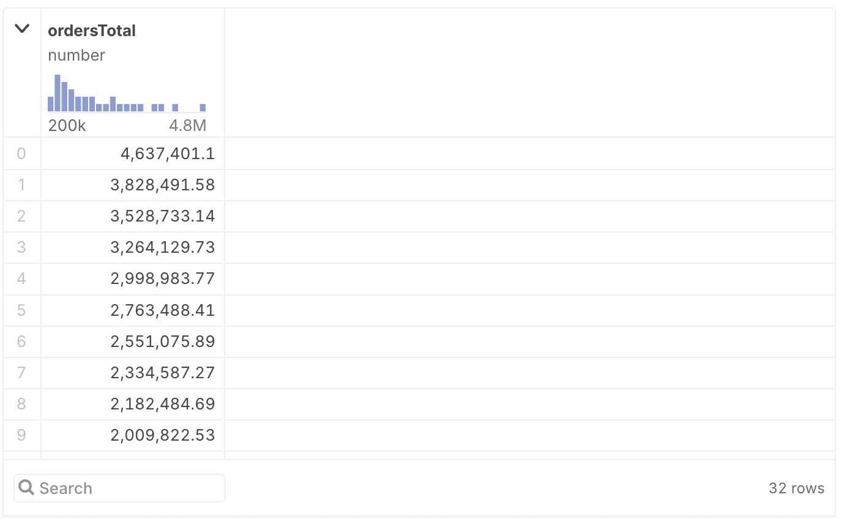
Task: Click the tallest histogram bar
Action: (x=58, y=92)
